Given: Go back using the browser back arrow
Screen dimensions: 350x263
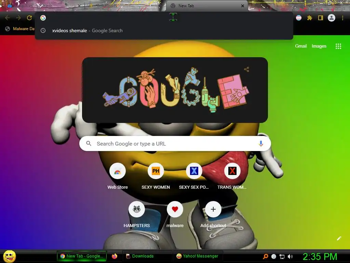Looking at the screenshot, I should point(8,18).
